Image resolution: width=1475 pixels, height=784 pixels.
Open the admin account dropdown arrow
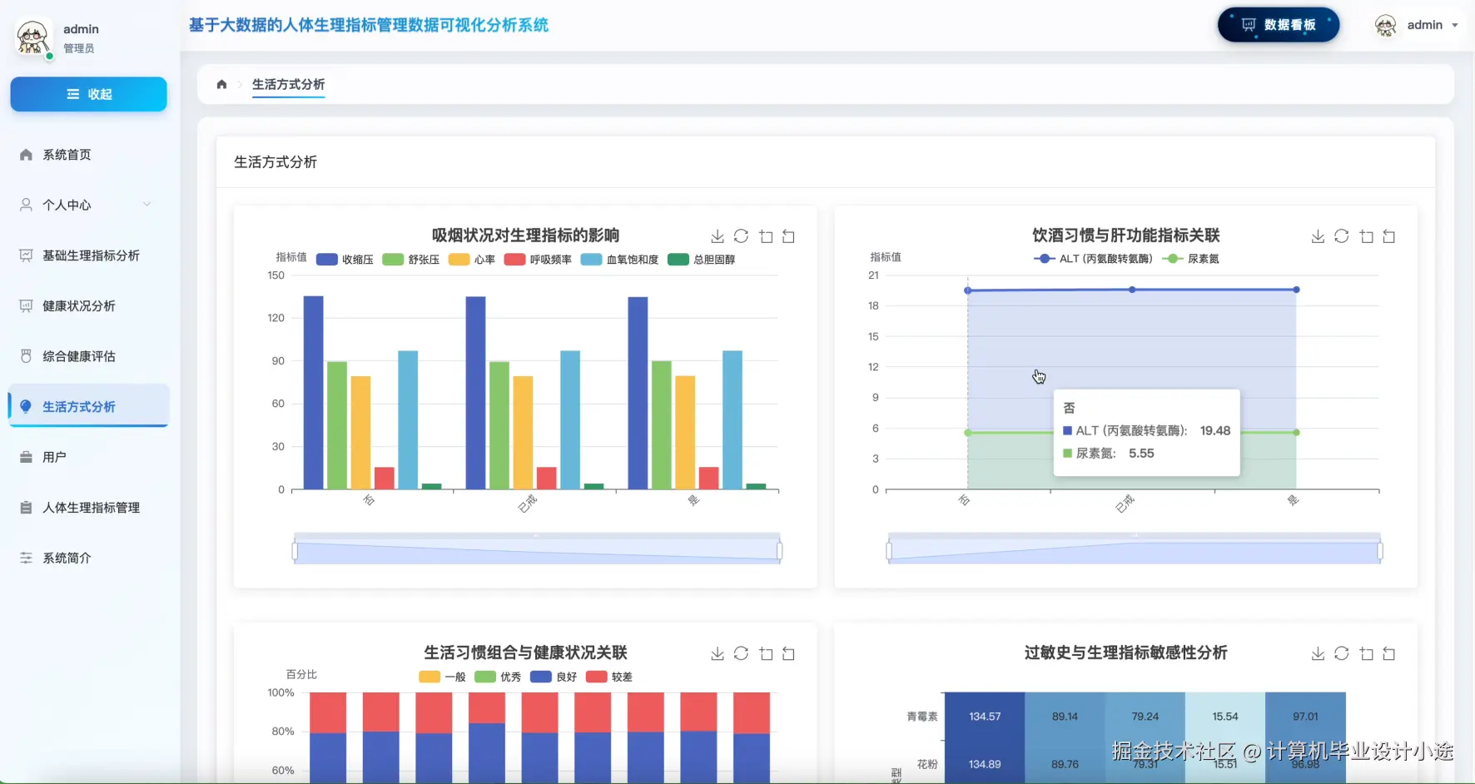click(x=1455, y=26)
